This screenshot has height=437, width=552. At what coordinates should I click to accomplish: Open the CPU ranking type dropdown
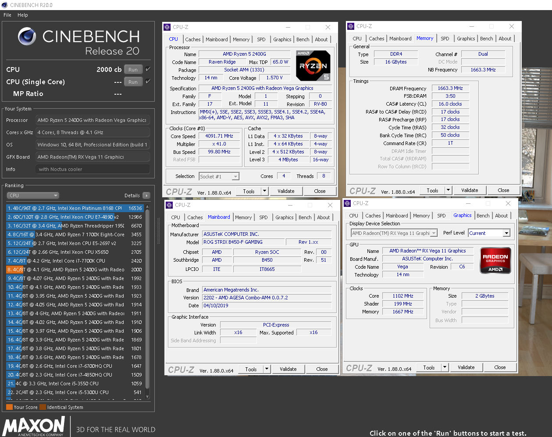click(32, 195)
